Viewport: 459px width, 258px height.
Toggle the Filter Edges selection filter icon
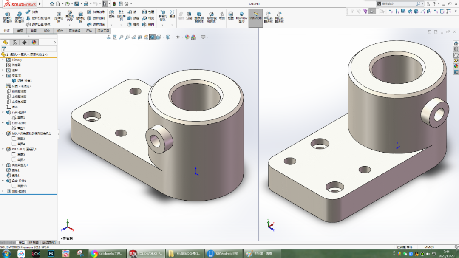pyautogui.click(x=397, y=11)
